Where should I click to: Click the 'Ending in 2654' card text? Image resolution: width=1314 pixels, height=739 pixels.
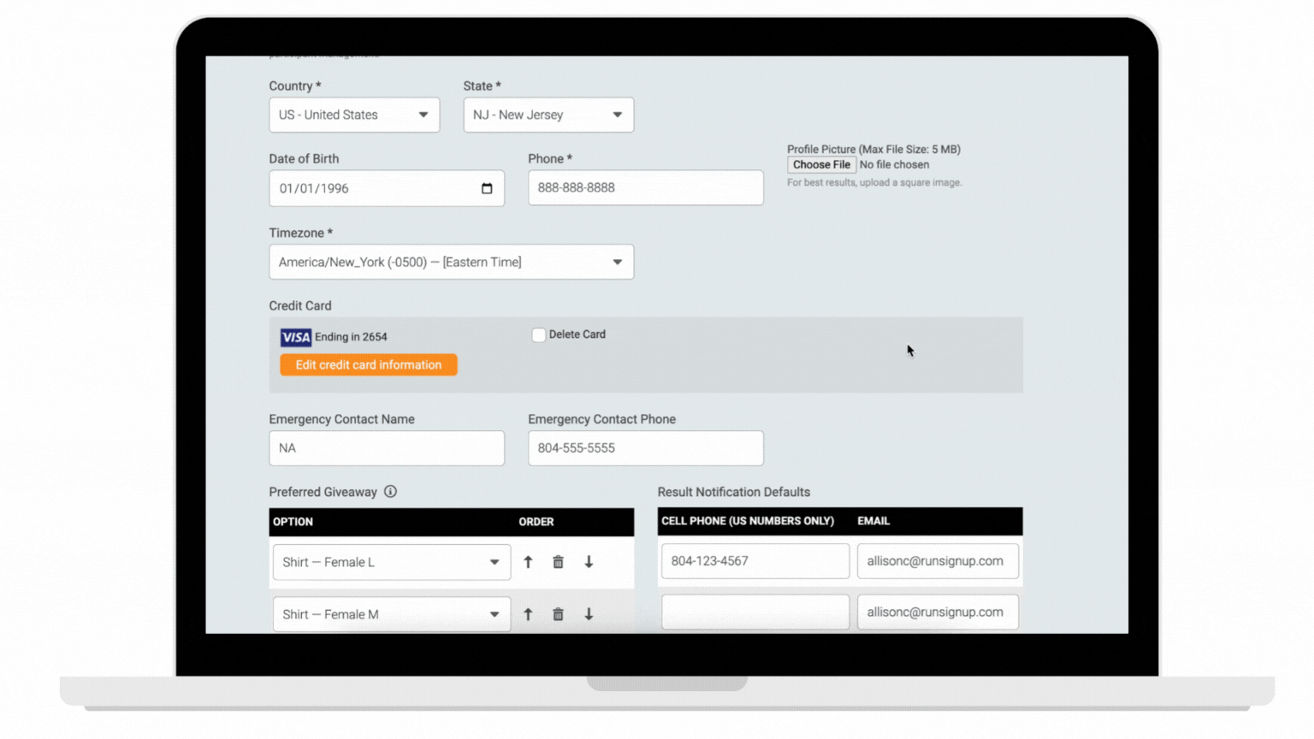coord(351,337)
